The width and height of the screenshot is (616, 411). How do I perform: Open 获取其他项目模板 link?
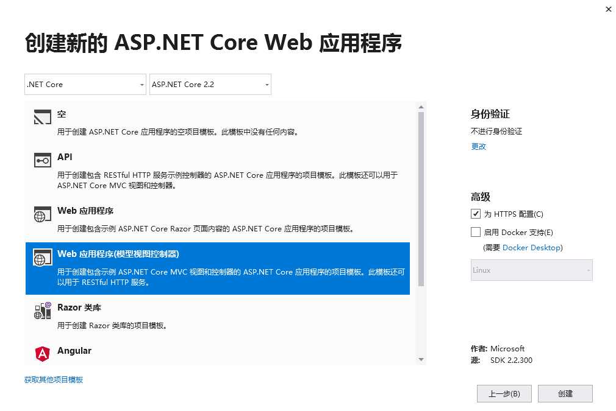pyautogui.click(x=54, y=379)
